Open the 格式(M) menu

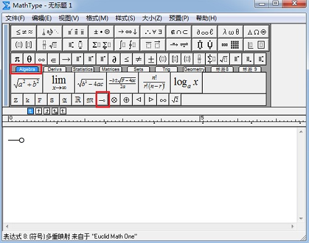tap(97, 19)
